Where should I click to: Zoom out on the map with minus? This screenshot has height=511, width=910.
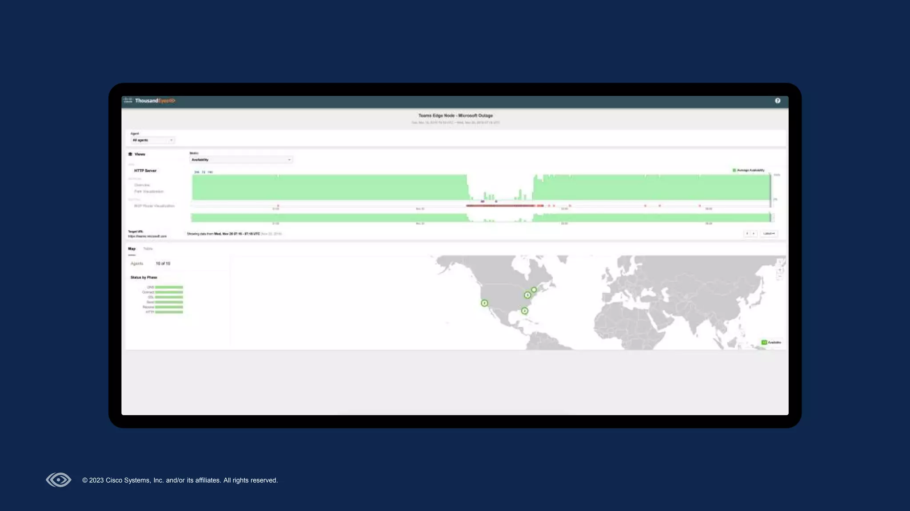(780, 276)
